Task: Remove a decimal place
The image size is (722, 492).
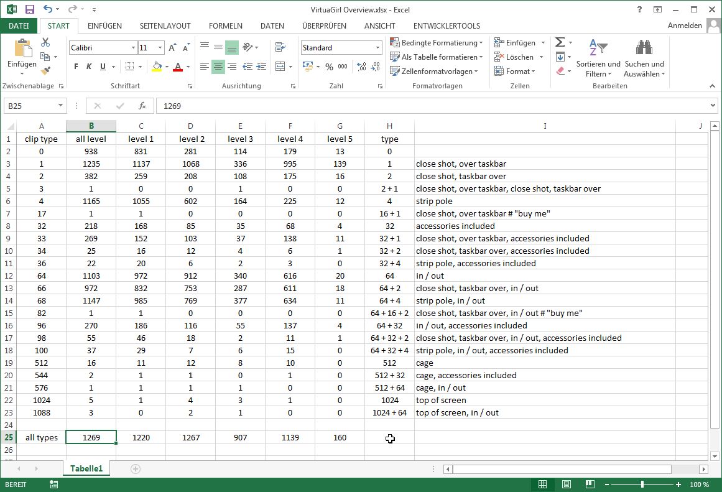Action: tap(376, 67)
